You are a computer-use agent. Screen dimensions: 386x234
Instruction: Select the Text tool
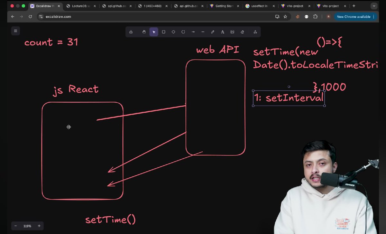point(222,32)
